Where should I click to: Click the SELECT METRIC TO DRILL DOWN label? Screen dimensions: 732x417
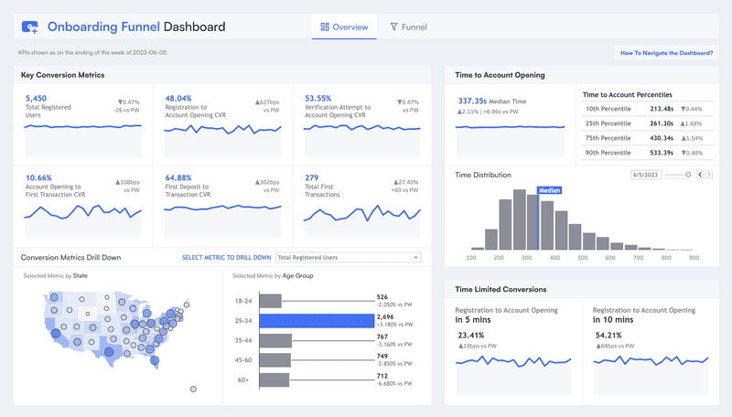pyautogui.click(x=226, y=258)
